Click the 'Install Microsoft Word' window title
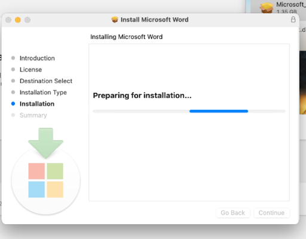The width and height of the screenshot is (306, 239). (x=154, y=20)
